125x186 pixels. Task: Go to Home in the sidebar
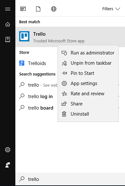tap(8, 24)
